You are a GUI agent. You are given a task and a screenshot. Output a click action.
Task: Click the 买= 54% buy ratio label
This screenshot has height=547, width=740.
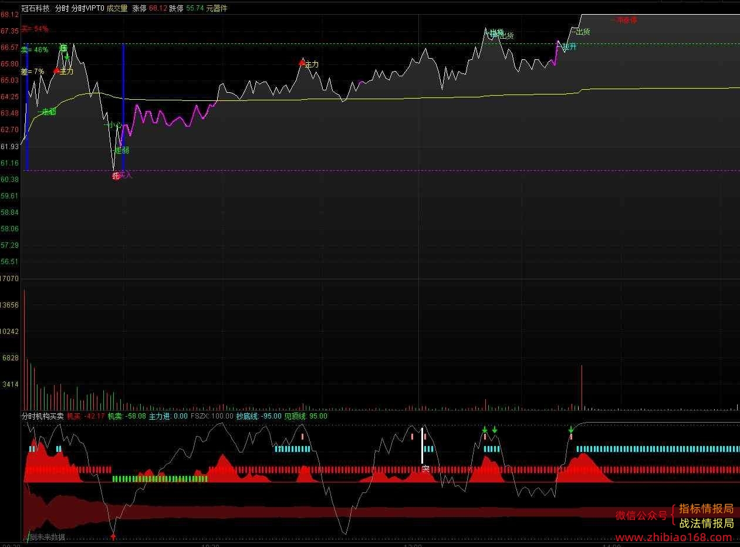[x=35, y=29]
